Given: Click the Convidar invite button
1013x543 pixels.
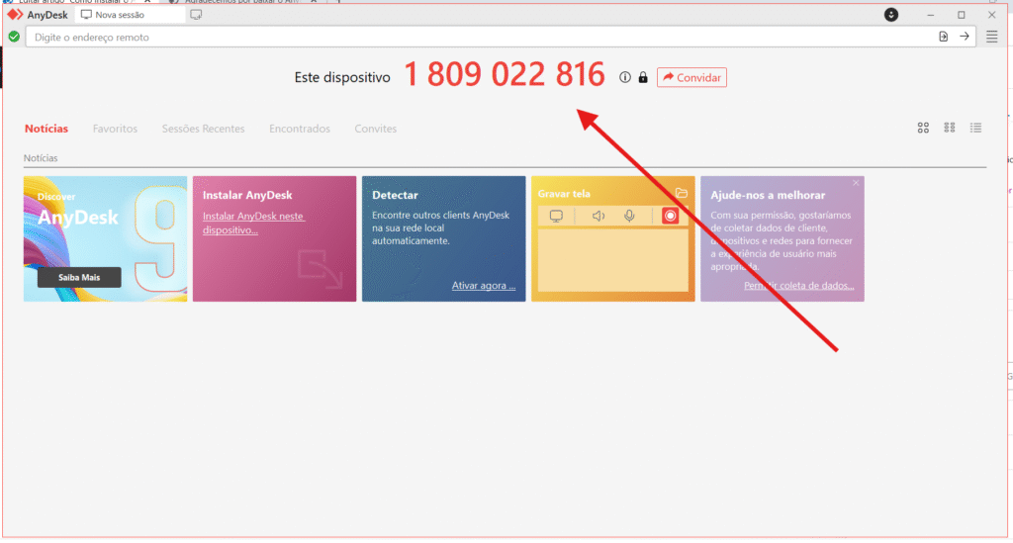Looking at the screenshot, I should tap(691, 77).
